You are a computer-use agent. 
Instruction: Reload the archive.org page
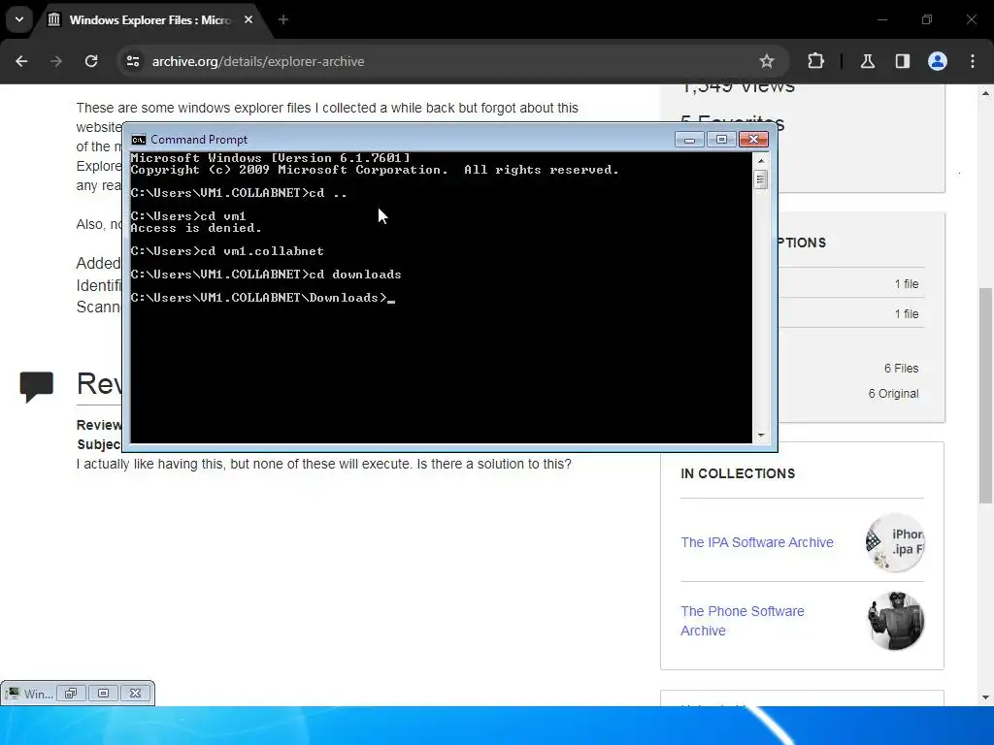point(91,61)
